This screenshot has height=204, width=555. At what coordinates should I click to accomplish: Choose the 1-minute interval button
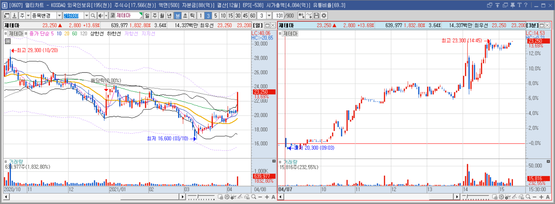click(x=201, y=16)
